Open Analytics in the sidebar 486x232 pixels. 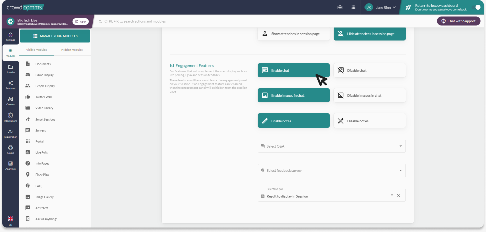10,165
